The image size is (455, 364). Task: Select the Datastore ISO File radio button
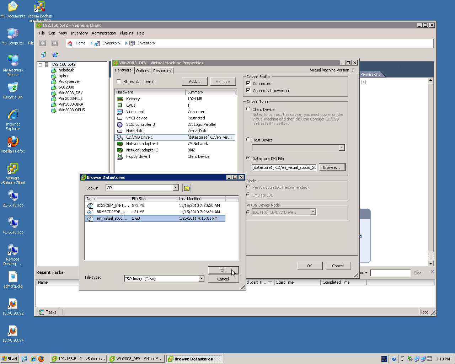pos(248,158)
